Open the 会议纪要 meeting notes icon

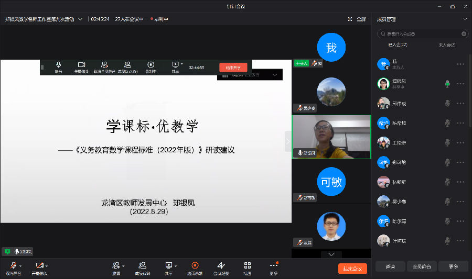click(221, 266)
